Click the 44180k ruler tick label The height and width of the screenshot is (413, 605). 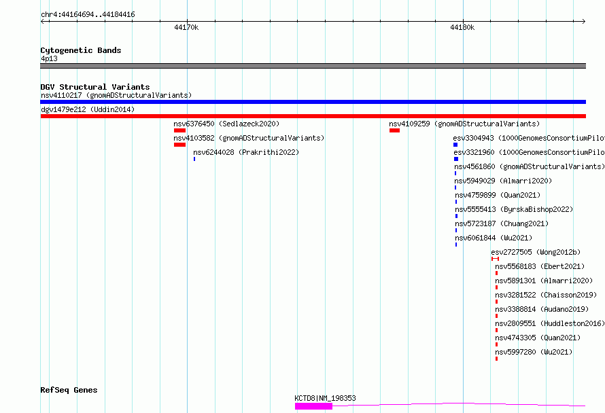462,27
